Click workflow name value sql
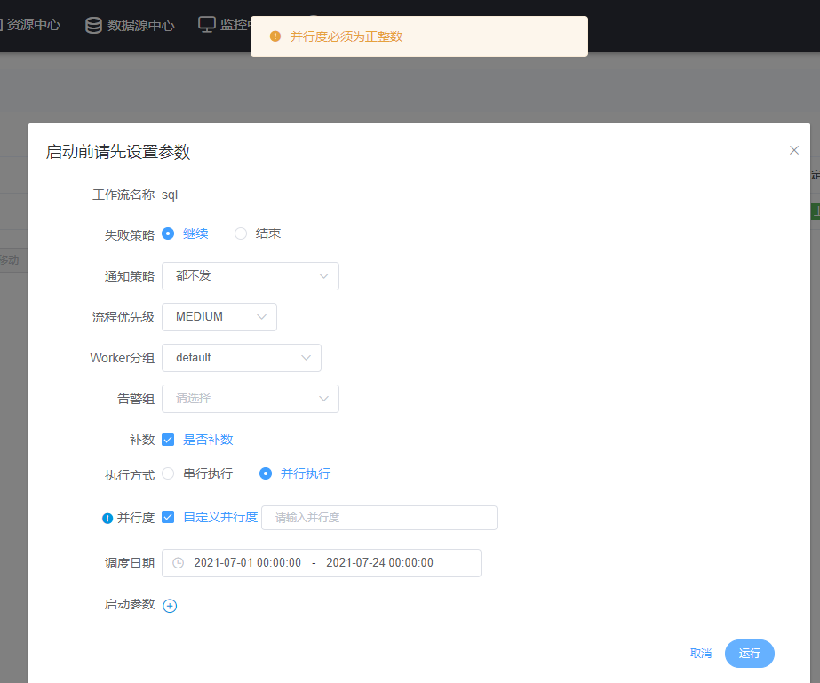Image resolution: width=820 pixels, height=683 pixels. tap(170, 195)
